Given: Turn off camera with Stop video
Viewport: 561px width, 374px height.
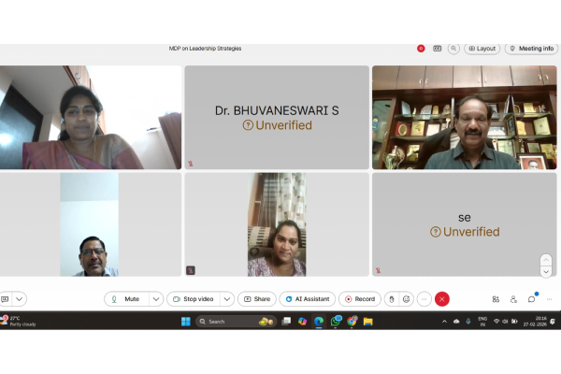Looking at the screenshot, I should pyautogui.click(x=195, y=299).
